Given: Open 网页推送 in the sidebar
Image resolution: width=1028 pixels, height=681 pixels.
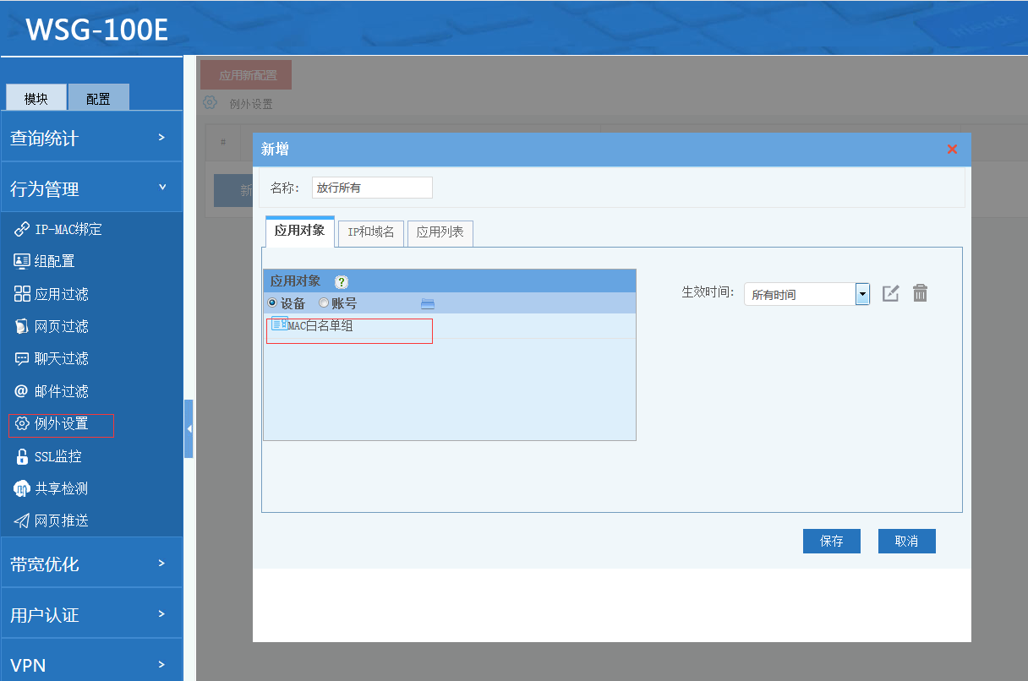Looking at the screenshot, I should coord(61,520).
